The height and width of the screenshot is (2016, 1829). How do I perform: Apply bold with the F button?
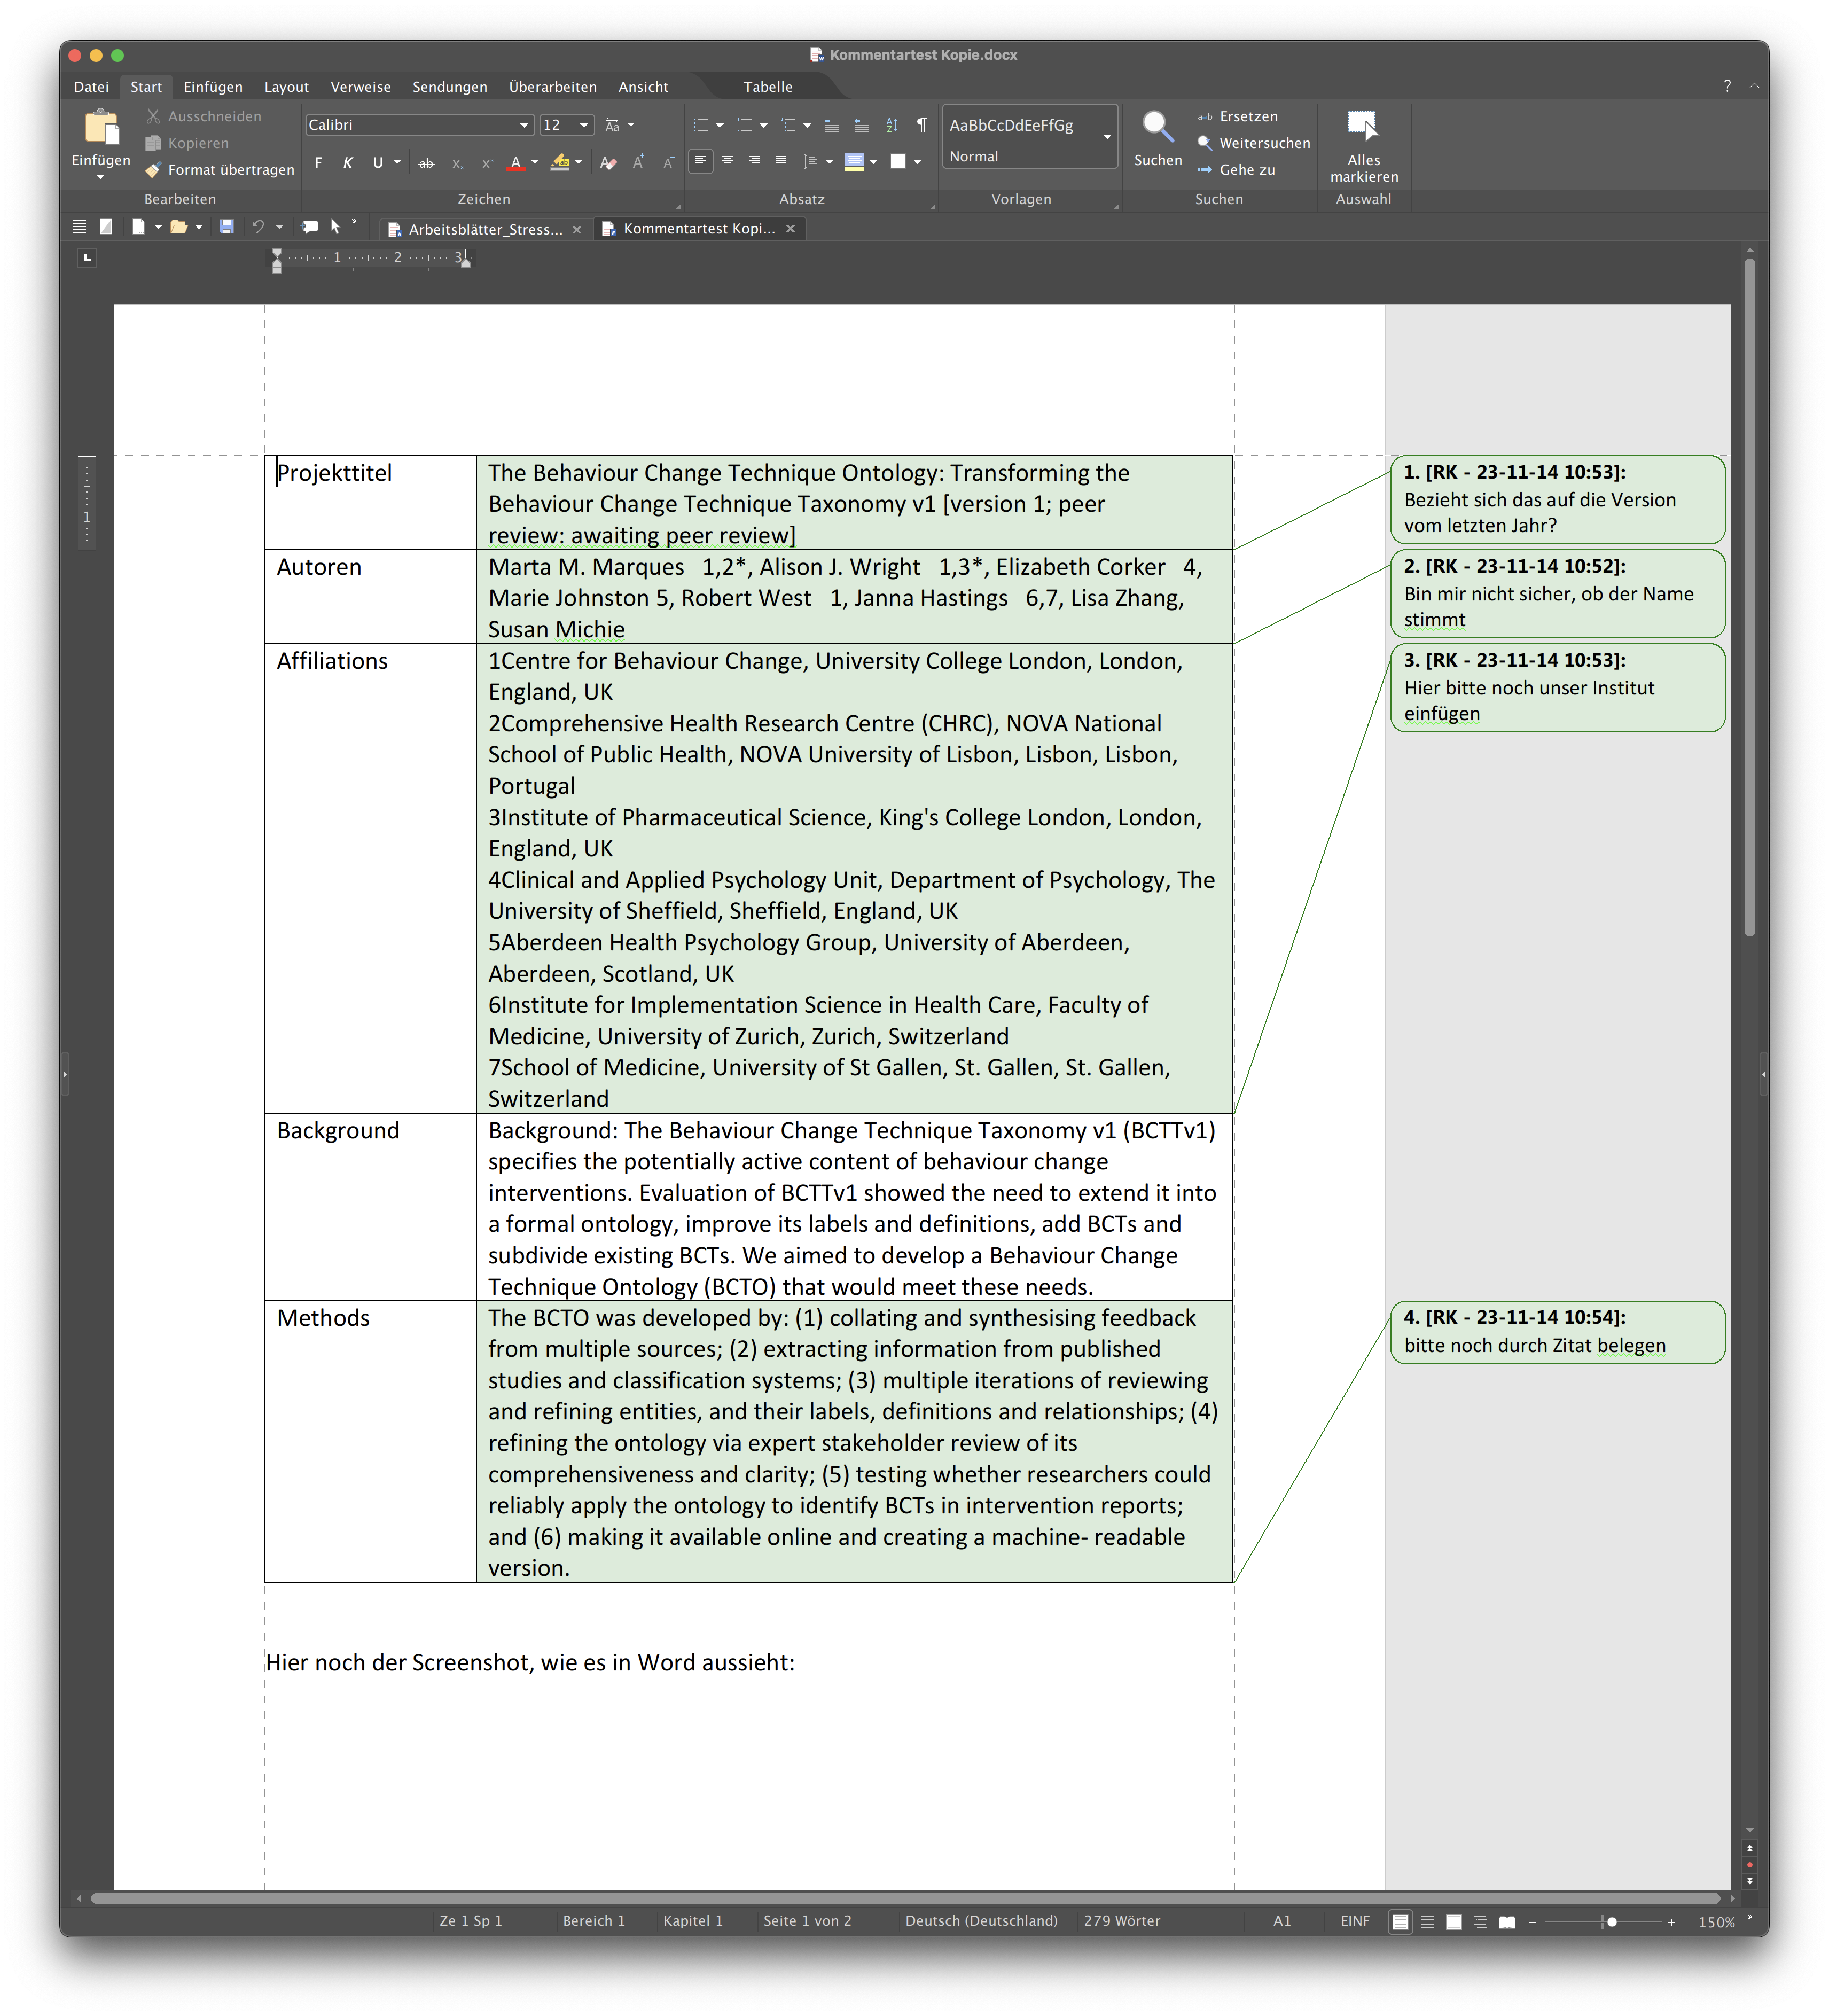[318, 162]
